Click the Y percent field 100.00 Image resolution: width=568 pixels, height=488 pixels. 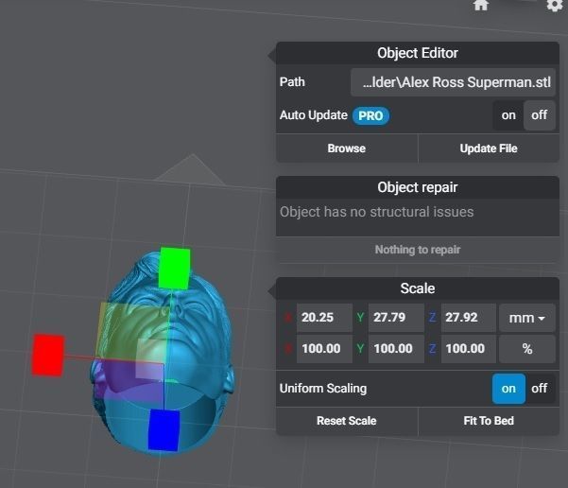[x=396, y=349]
